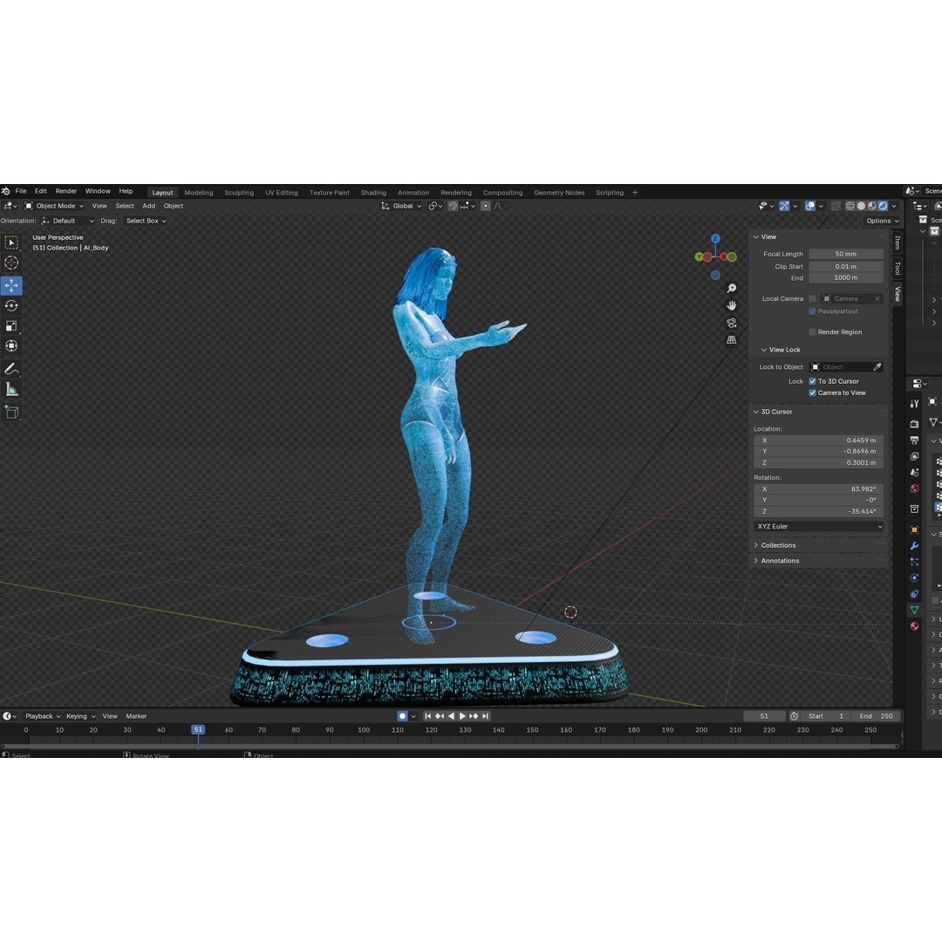
Task: Enable the Render Region checkbox
Action: point(813,332)
